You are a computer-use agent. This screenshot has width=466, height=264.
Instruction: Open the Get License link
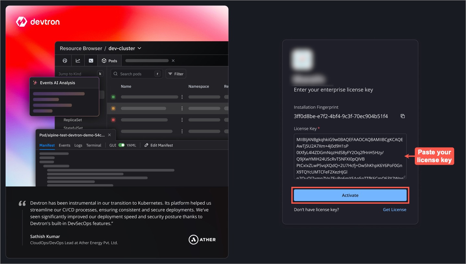click(394, 210)
